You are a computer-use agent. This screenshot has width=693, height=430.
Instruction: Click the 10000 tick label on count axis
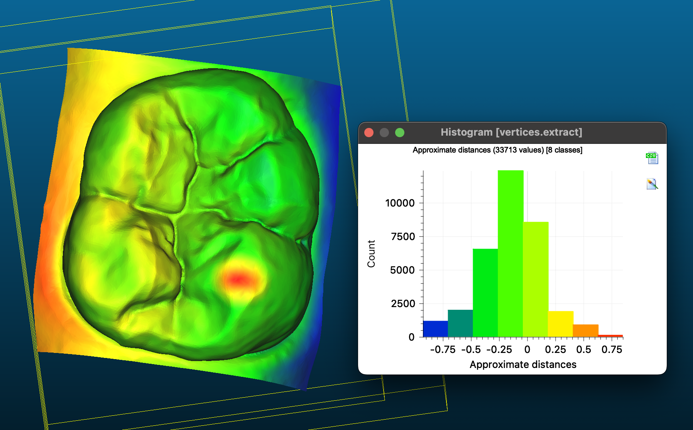point(400,203)
